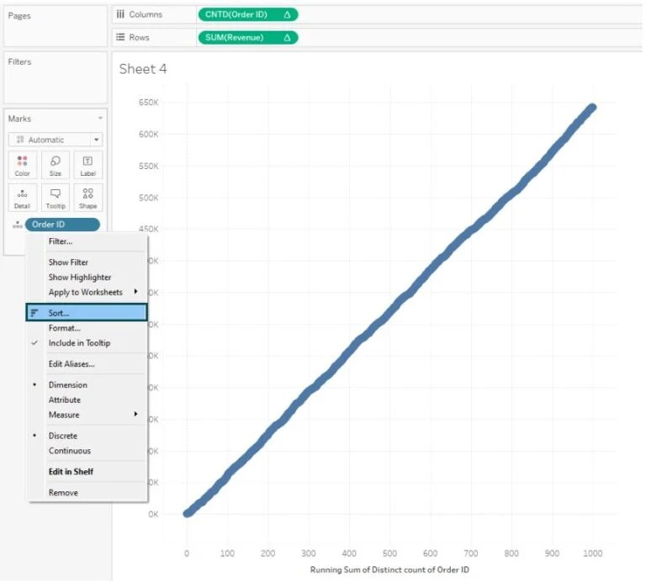The width and height of the screenshot is (646, 583).
Task: Open the Color marks card
Action: 22,166
